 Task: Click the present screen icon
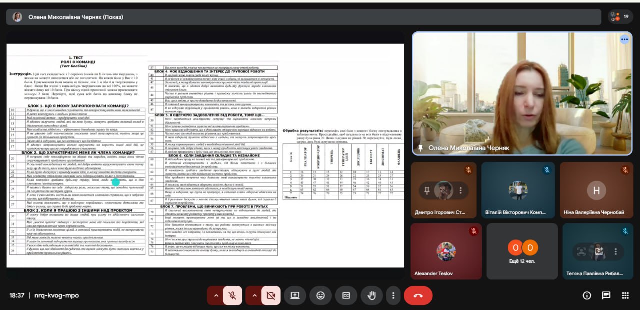pyautogui.click(x=295, y=295)
